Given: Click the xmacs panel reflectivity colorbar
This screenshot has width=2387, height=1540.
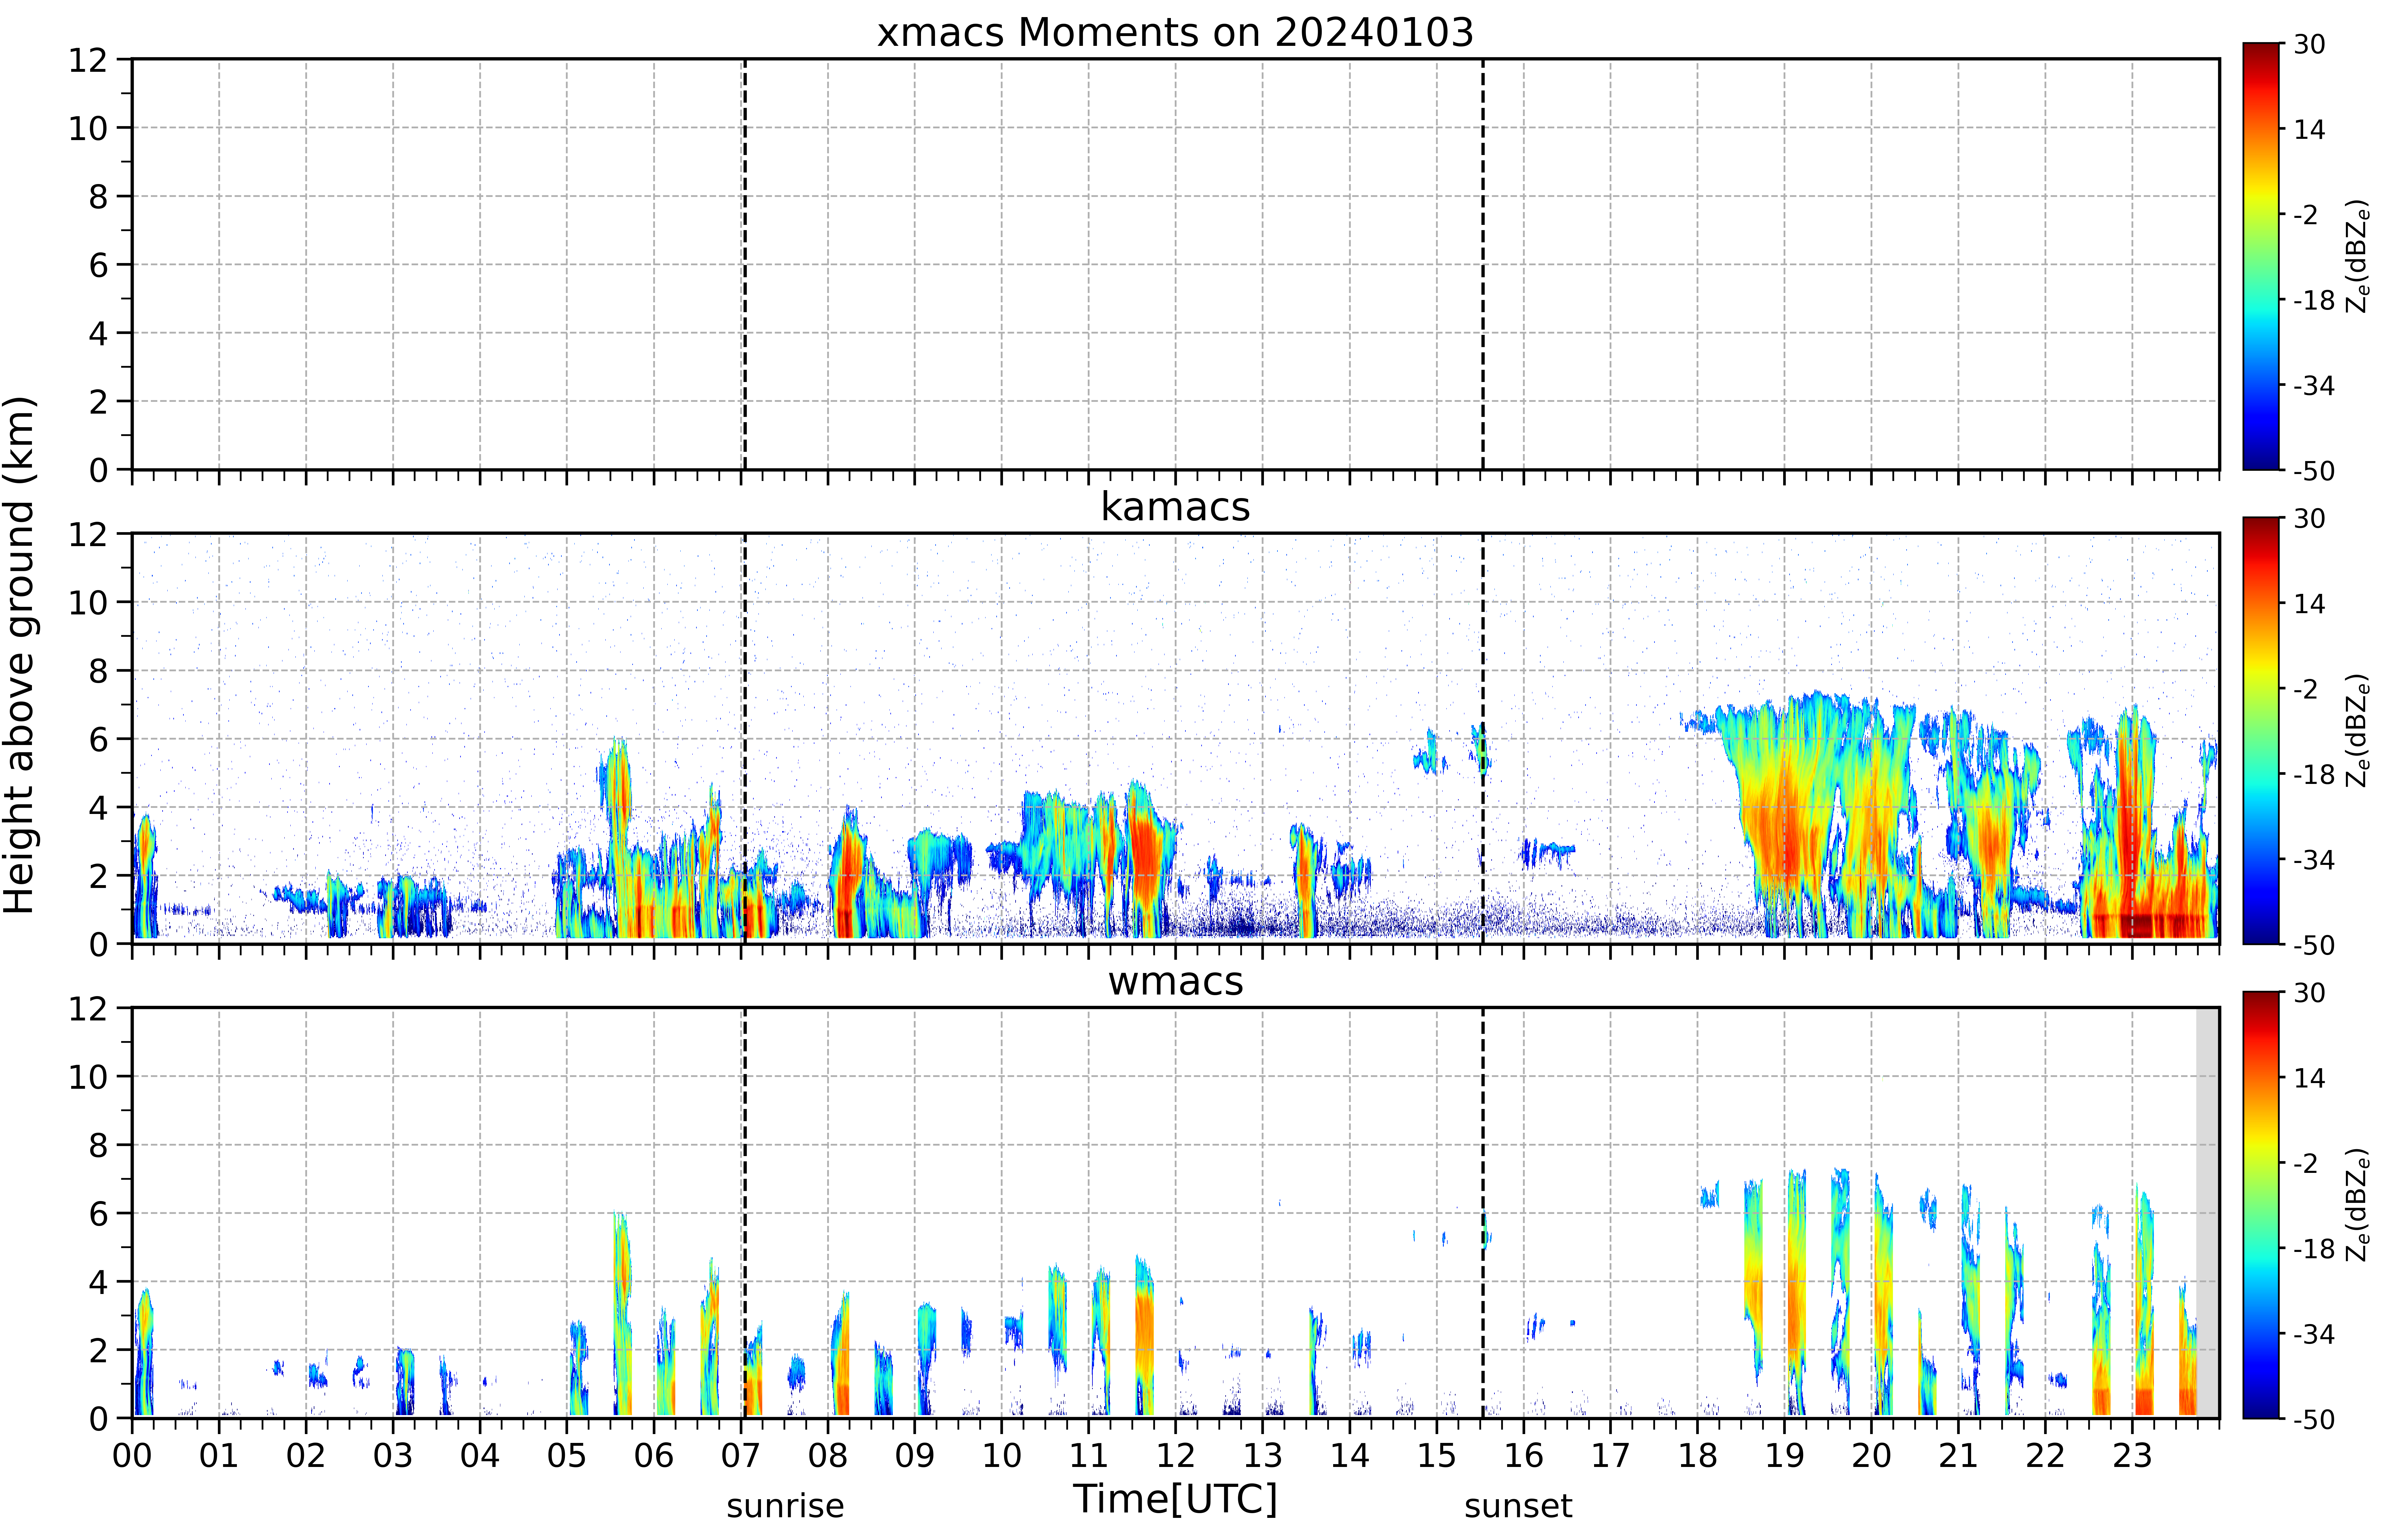Looking at the screenshot, I should coord(2261,256).
